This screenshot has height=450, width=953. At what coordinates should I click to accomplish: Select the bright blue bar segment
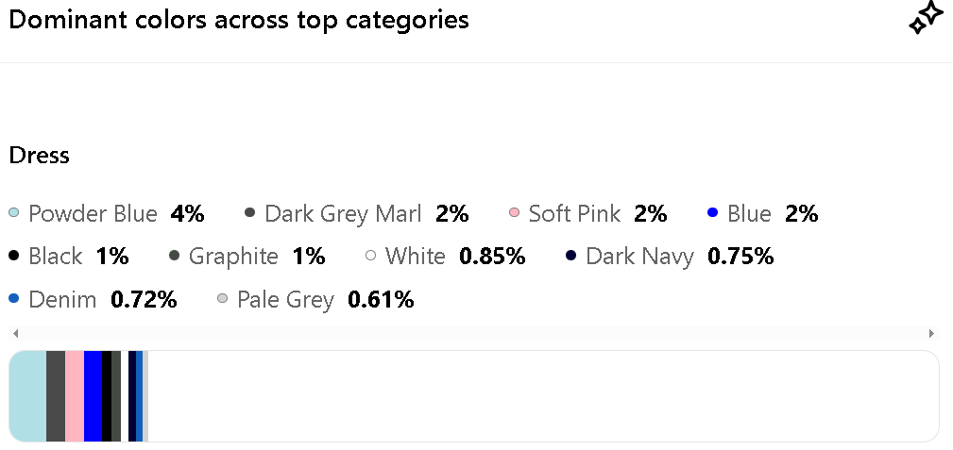click(x=93, y=396)
